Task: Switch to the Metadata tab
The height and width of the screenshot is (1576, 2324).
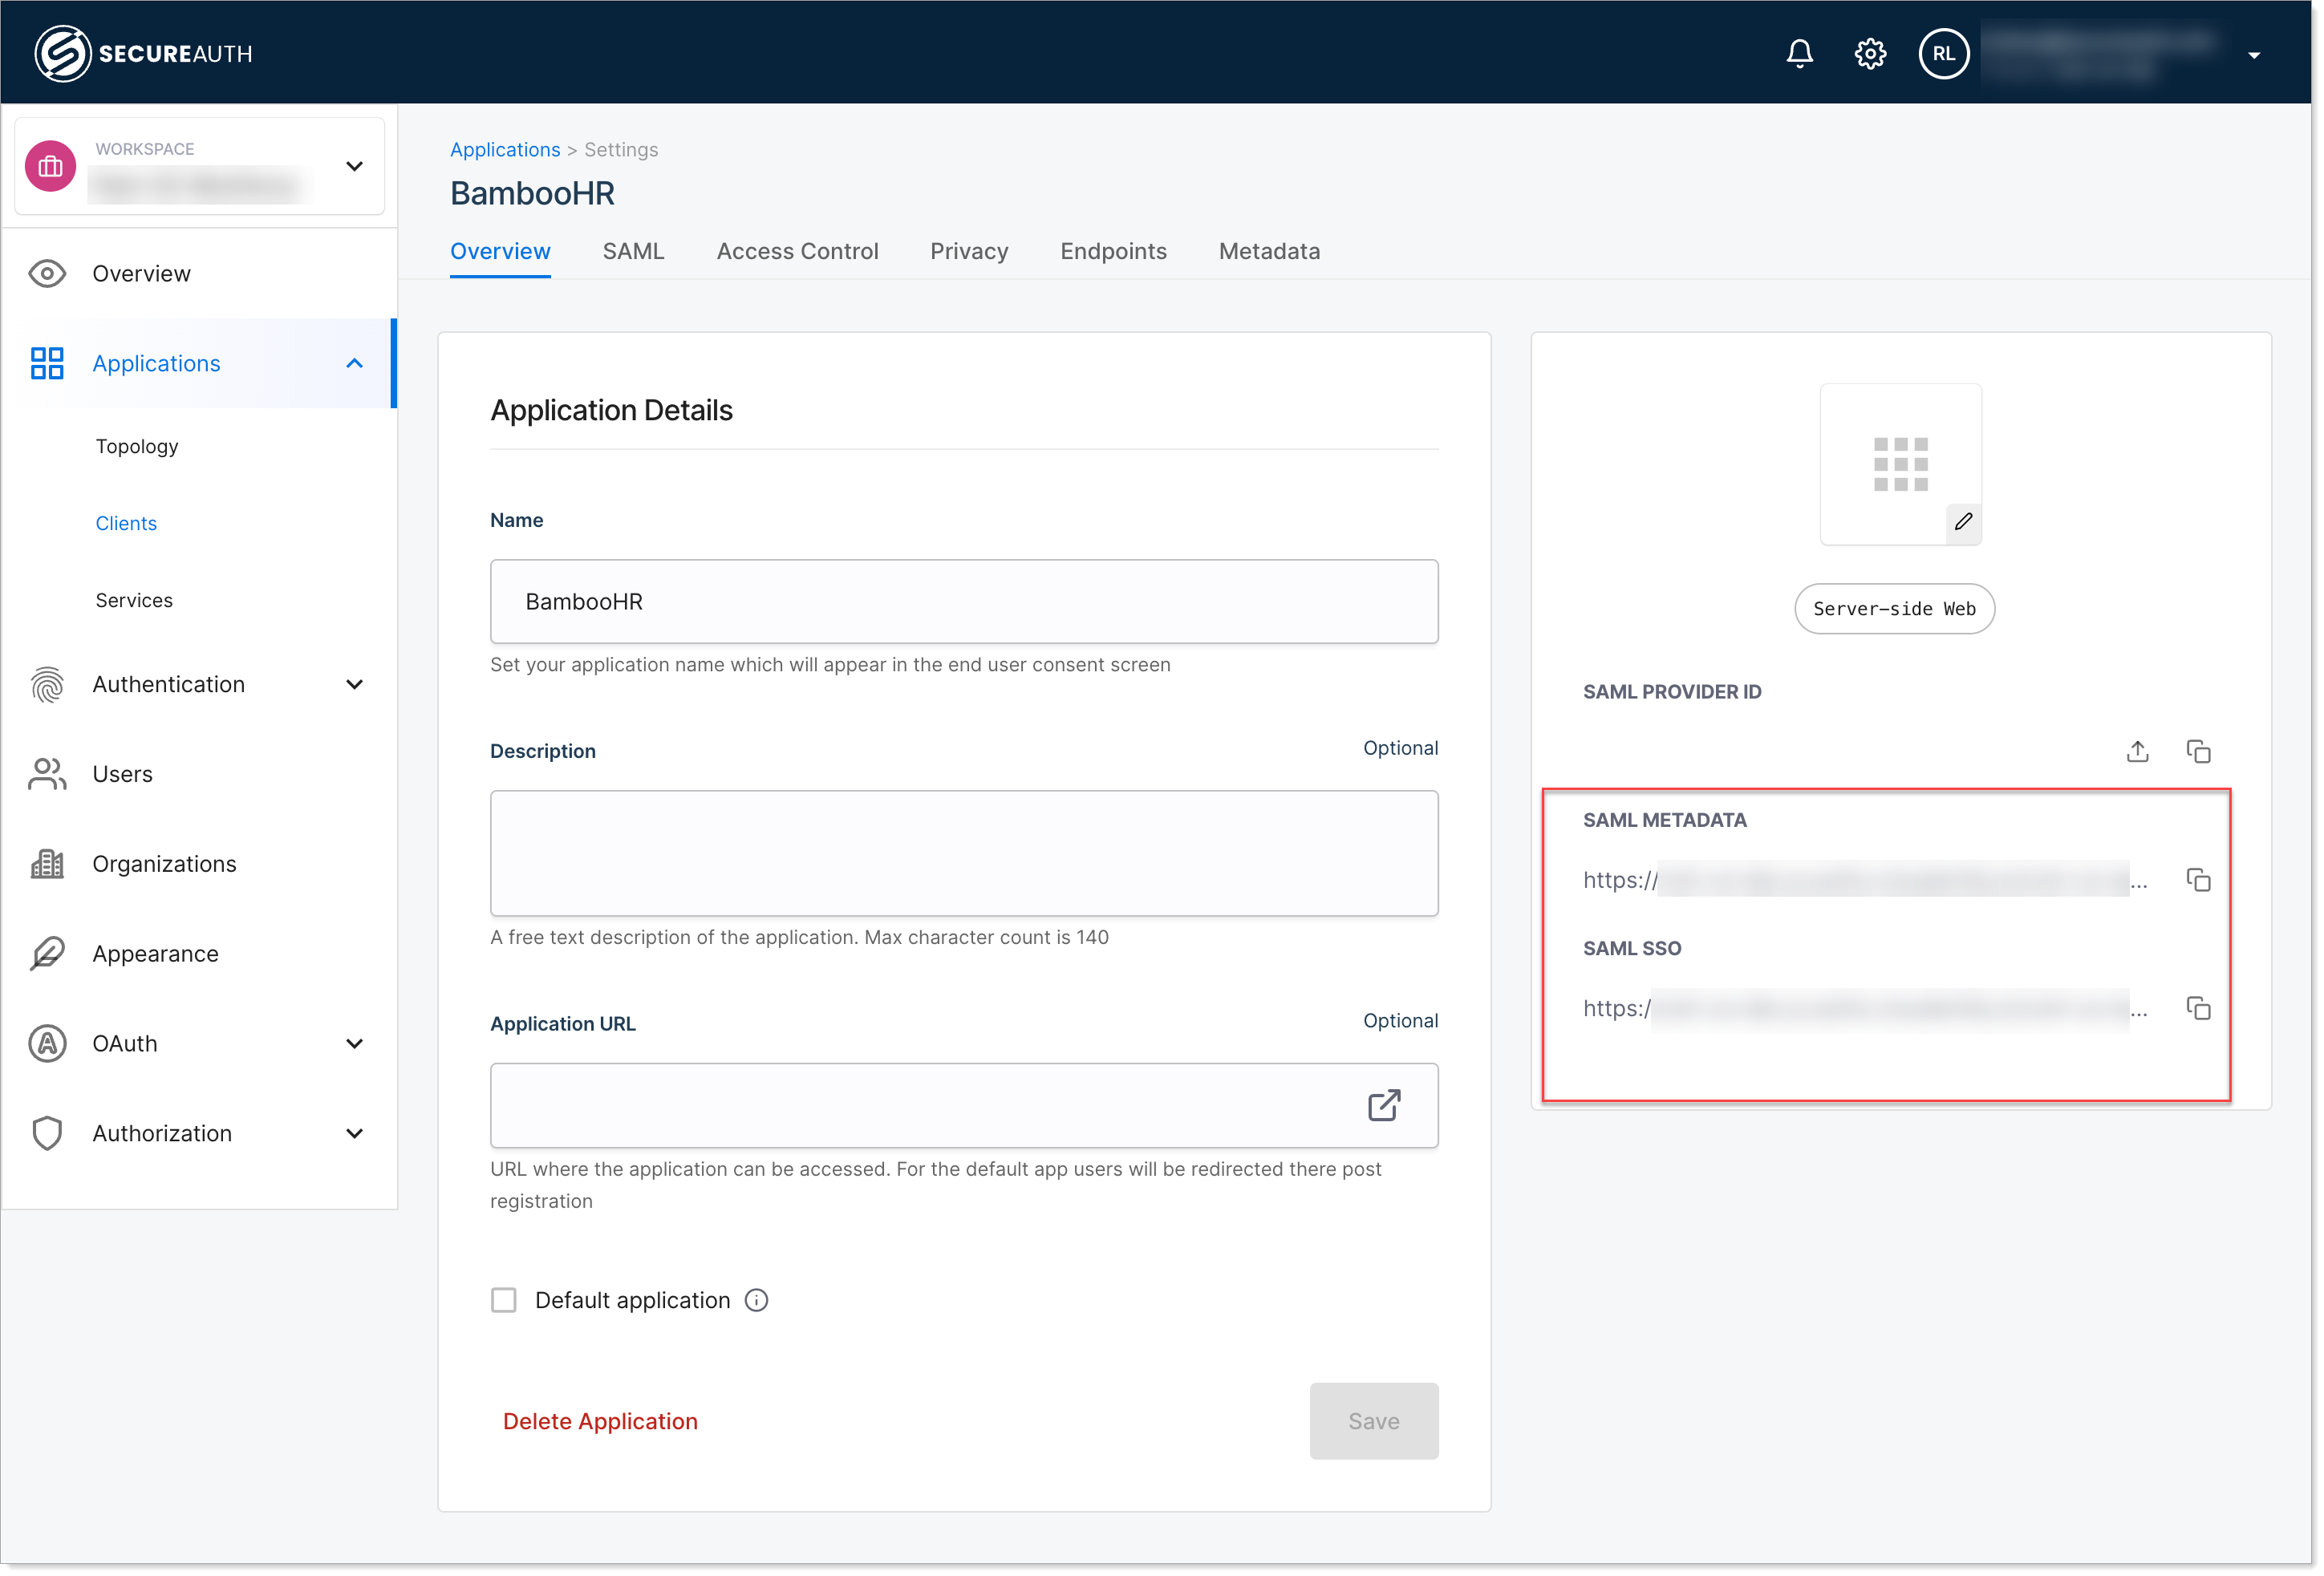Action: tap(1269, 251)
